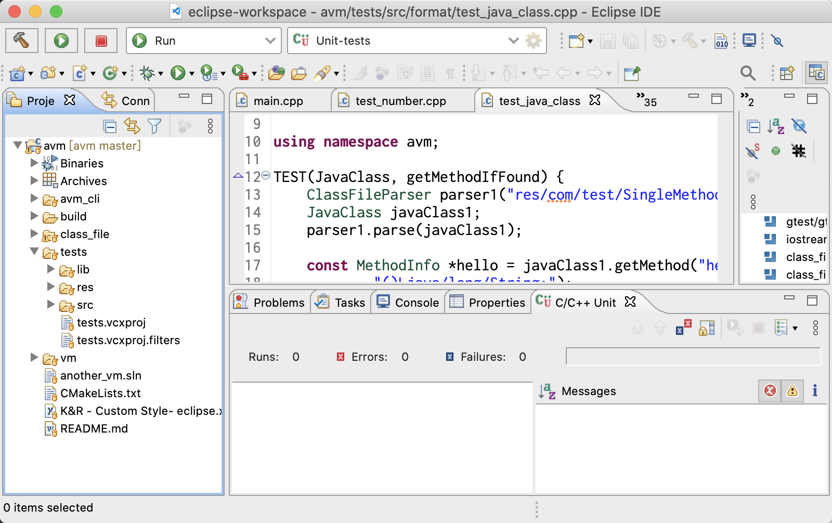Toggle warning messages filter in Messages

pos(792,390)
